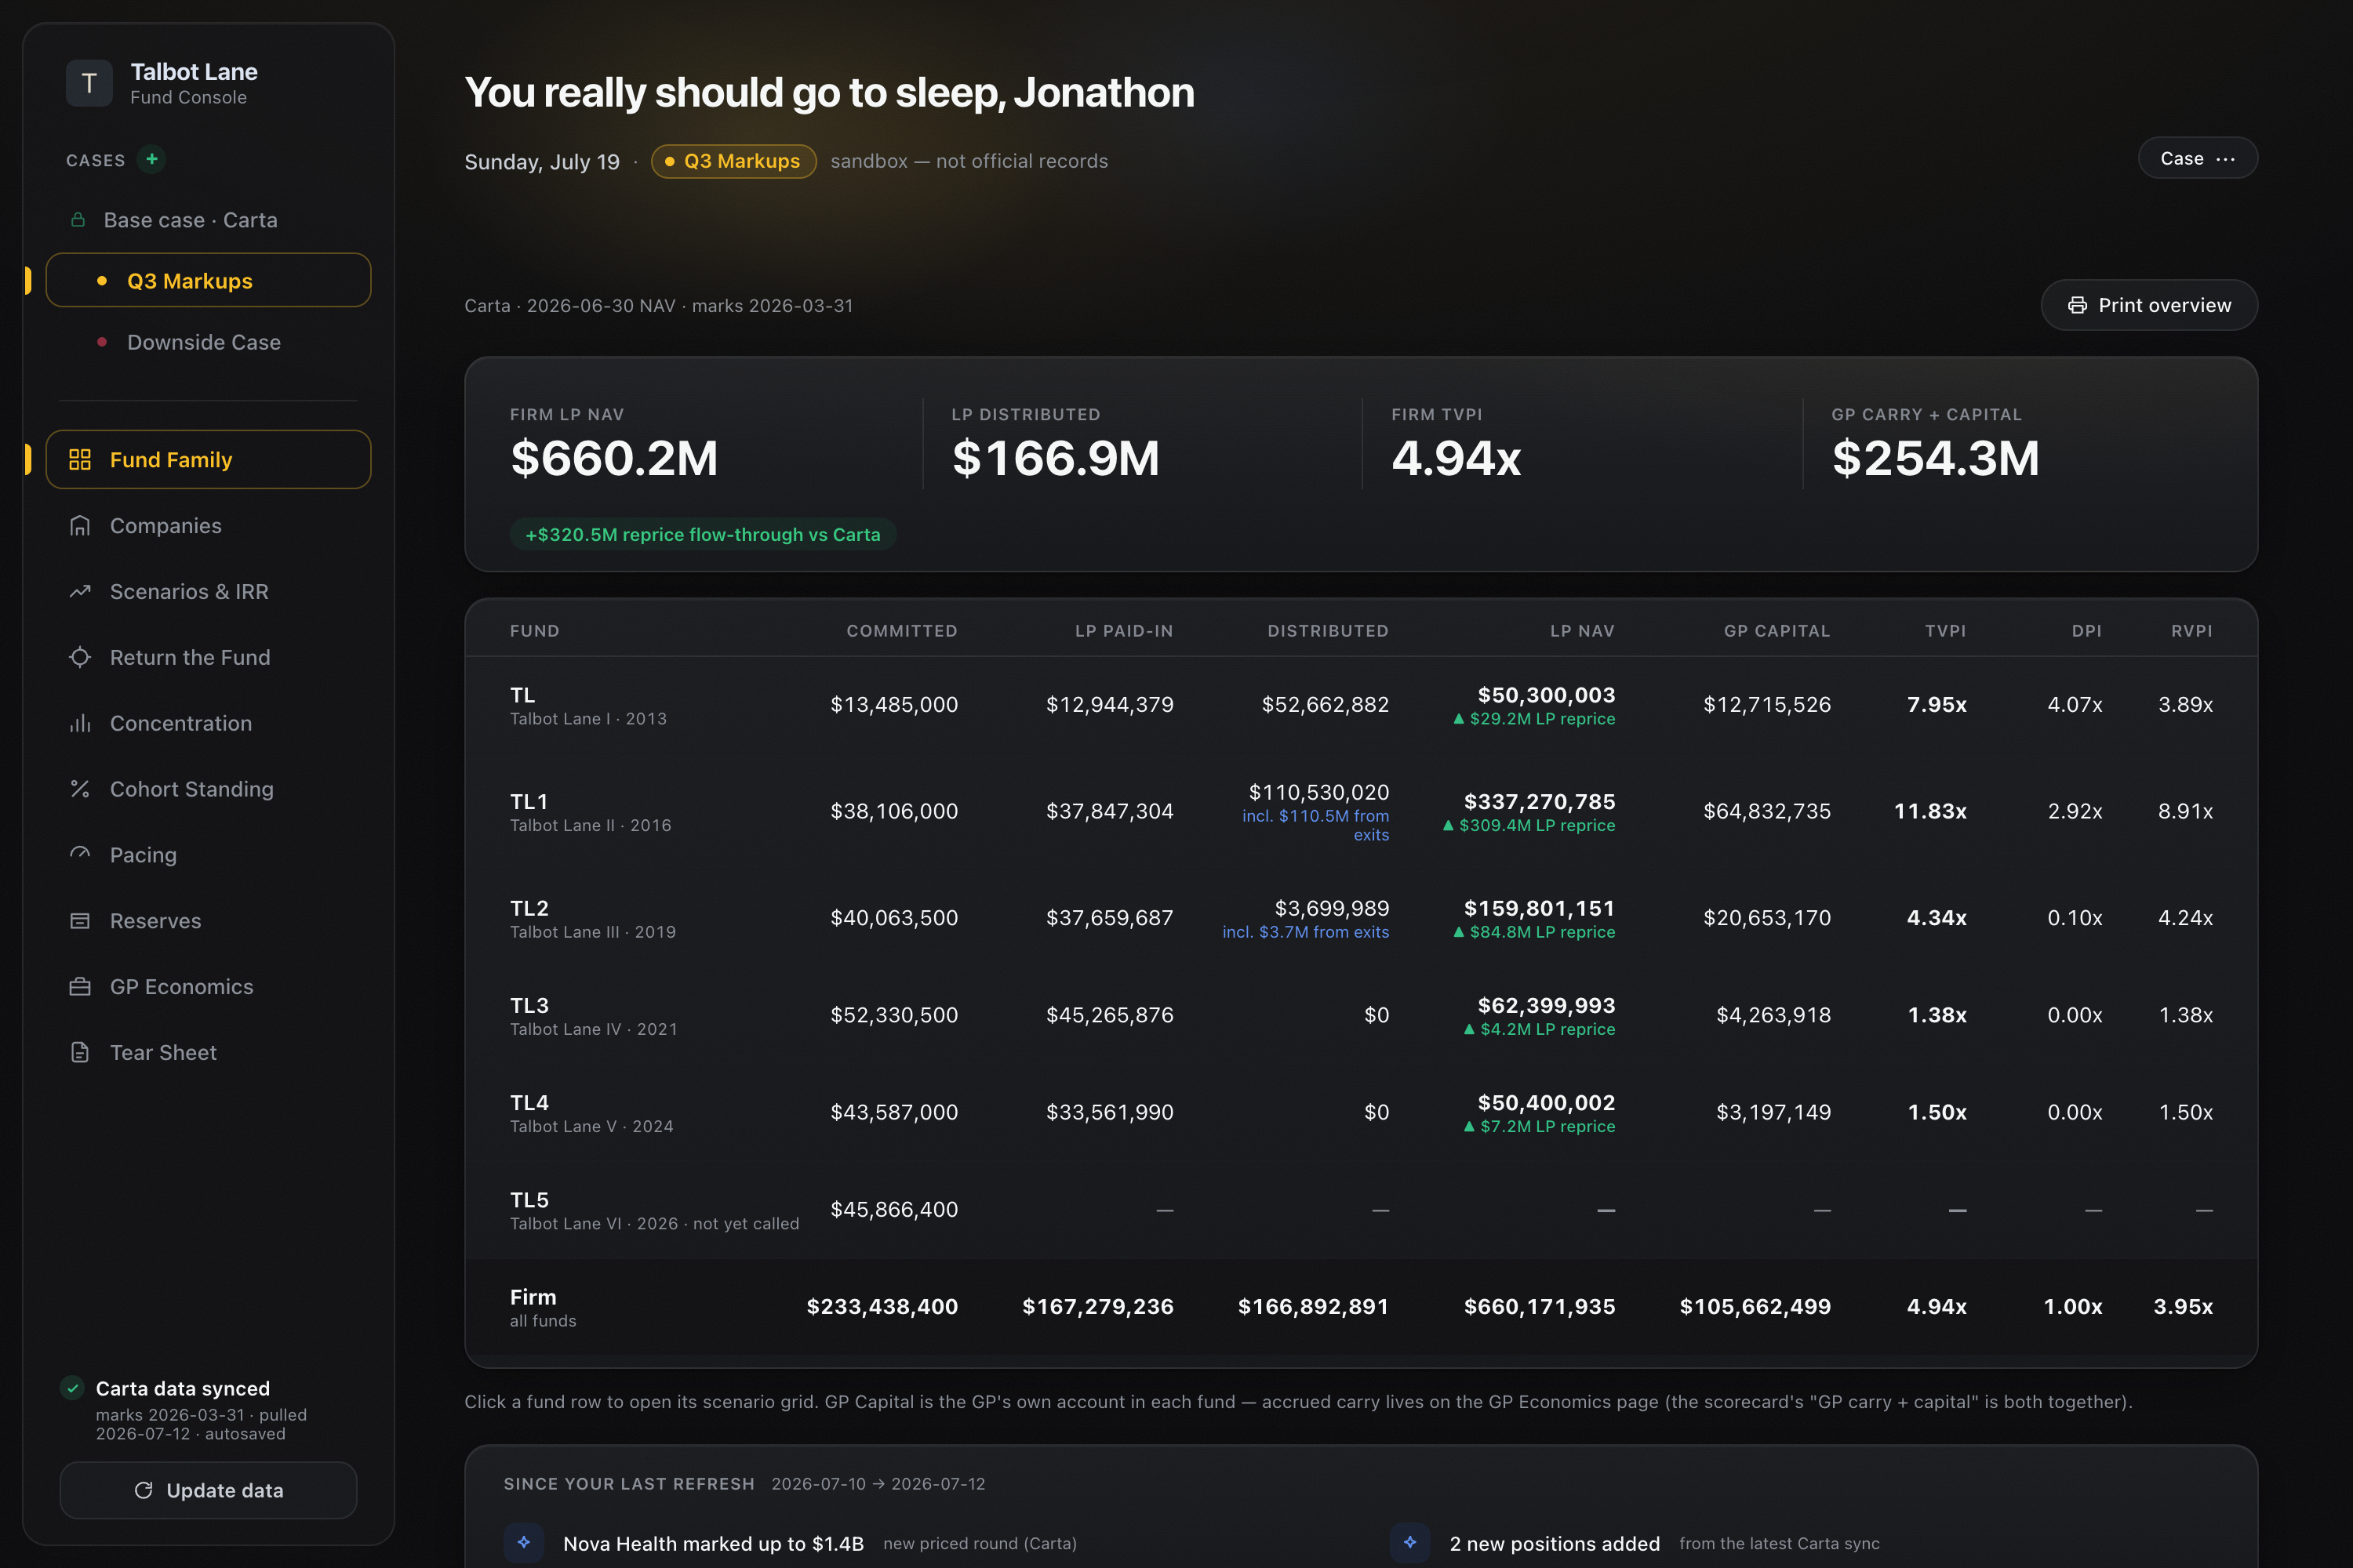2353x1568 pixels.
Task: Select the Q3 Markups case in sidebar
Action: (208, 280)
